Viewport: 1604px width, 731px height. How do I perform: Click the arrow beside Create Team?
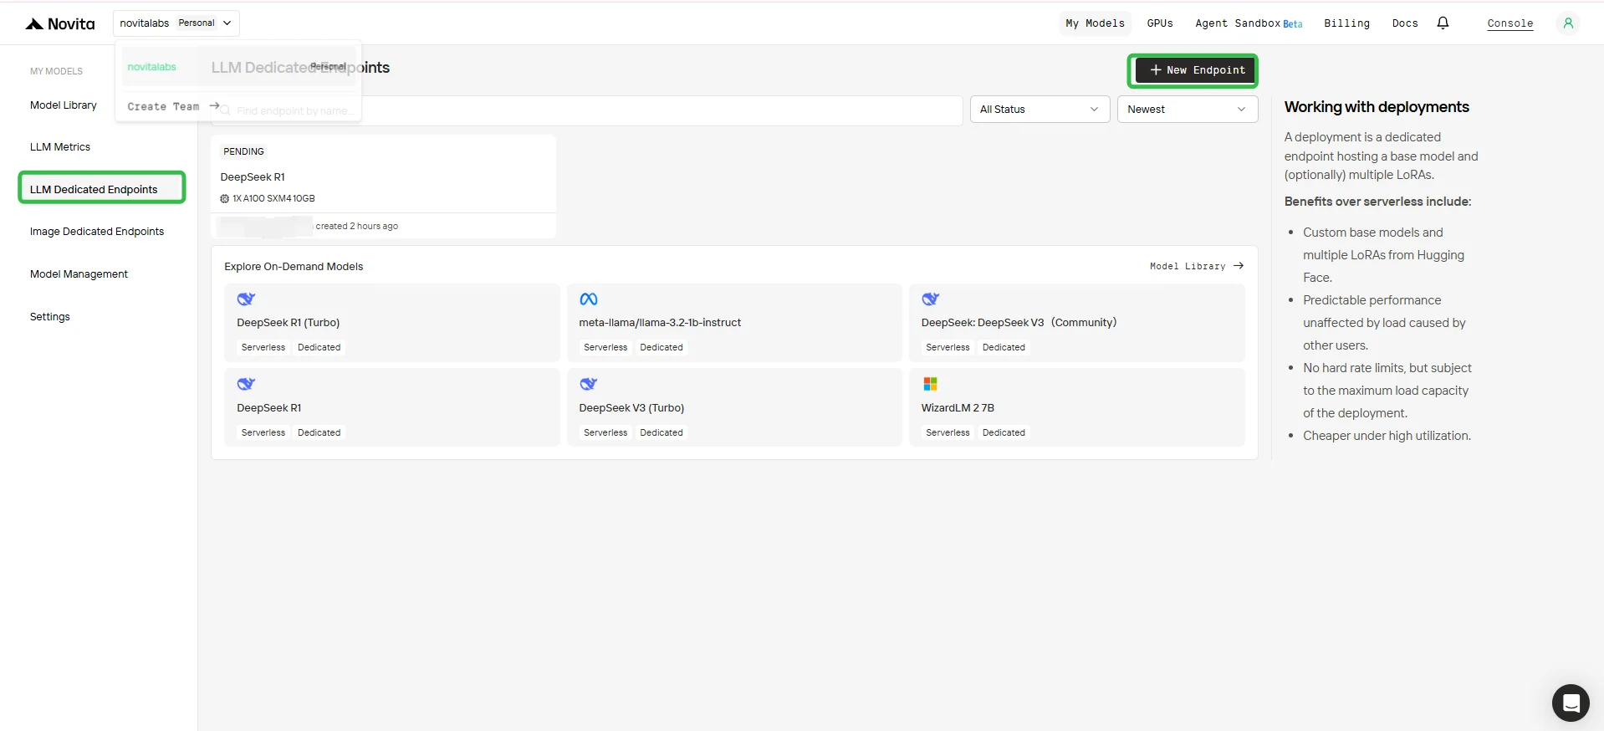tap(214, 106)
